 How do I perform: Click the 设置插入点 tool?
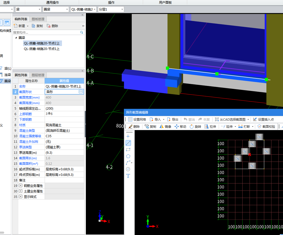pyautogui.click(x=263, y=120)
